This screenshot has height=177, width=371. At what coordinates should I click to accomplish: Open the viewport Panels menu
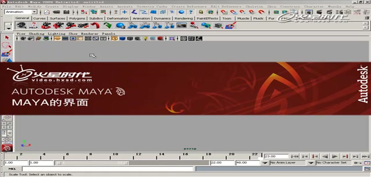pos(109,34)
